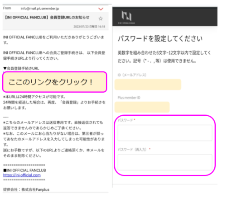Viewport: 227px width, 198px height.
Task: Star the INI OFFICIAL FANCLUB email
Action: (101, 19)
